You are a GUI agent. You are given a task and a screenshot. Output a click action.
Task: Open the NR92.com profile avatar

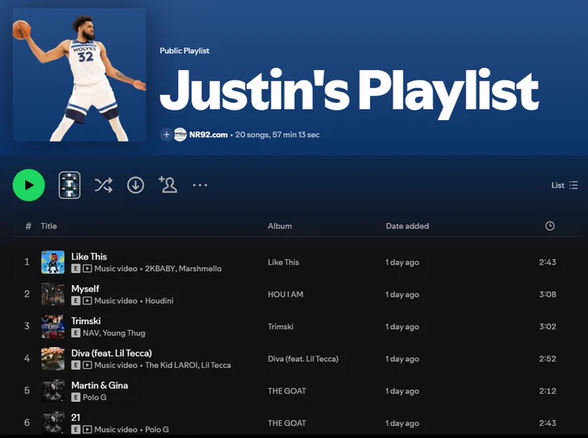(180, 135)
